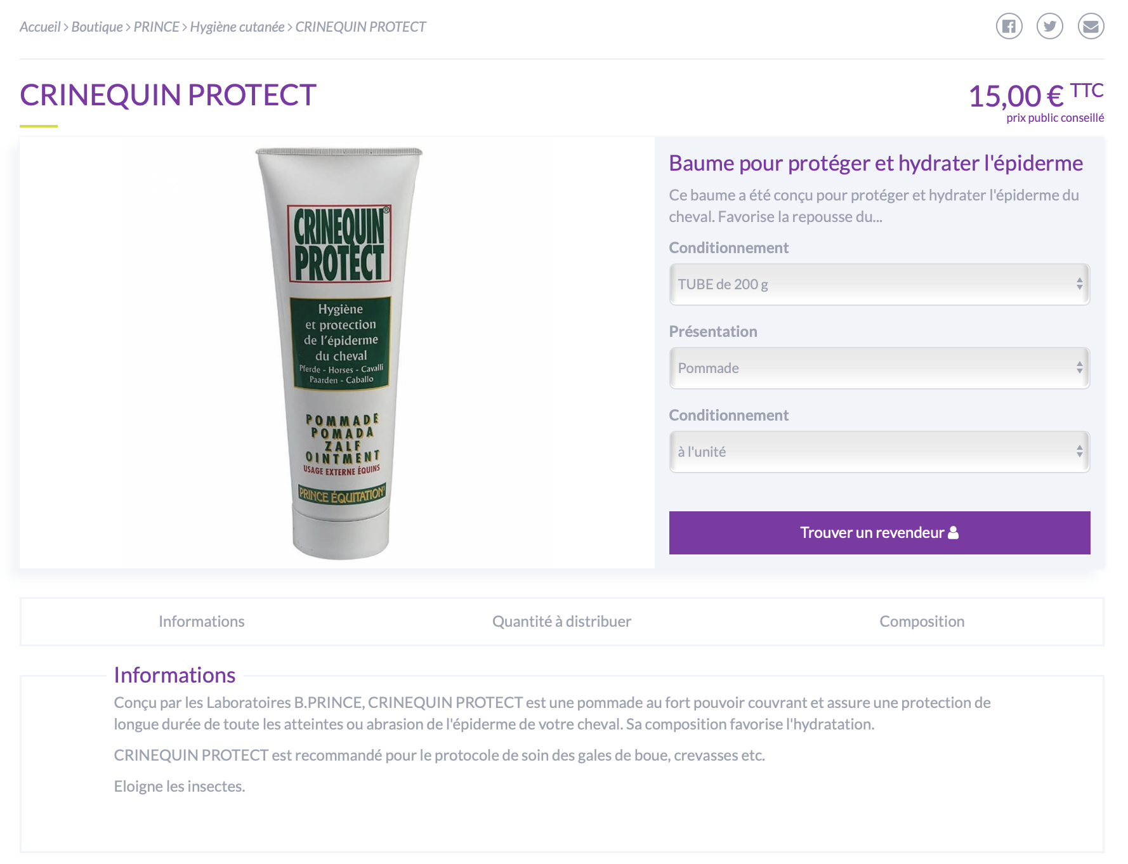Open the à l'unité dropdown

click(879, 452)
